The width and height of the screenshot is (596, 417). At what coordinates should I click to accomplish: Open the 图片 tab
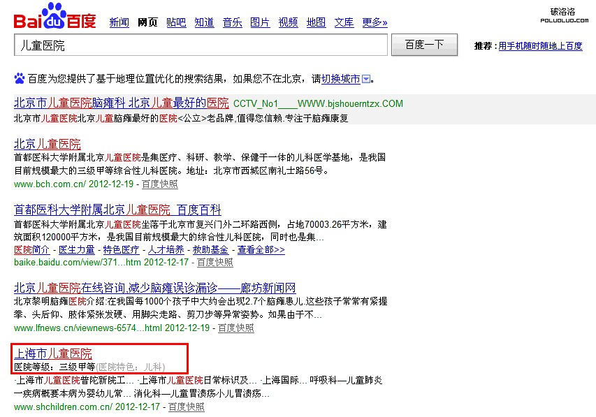260,22
